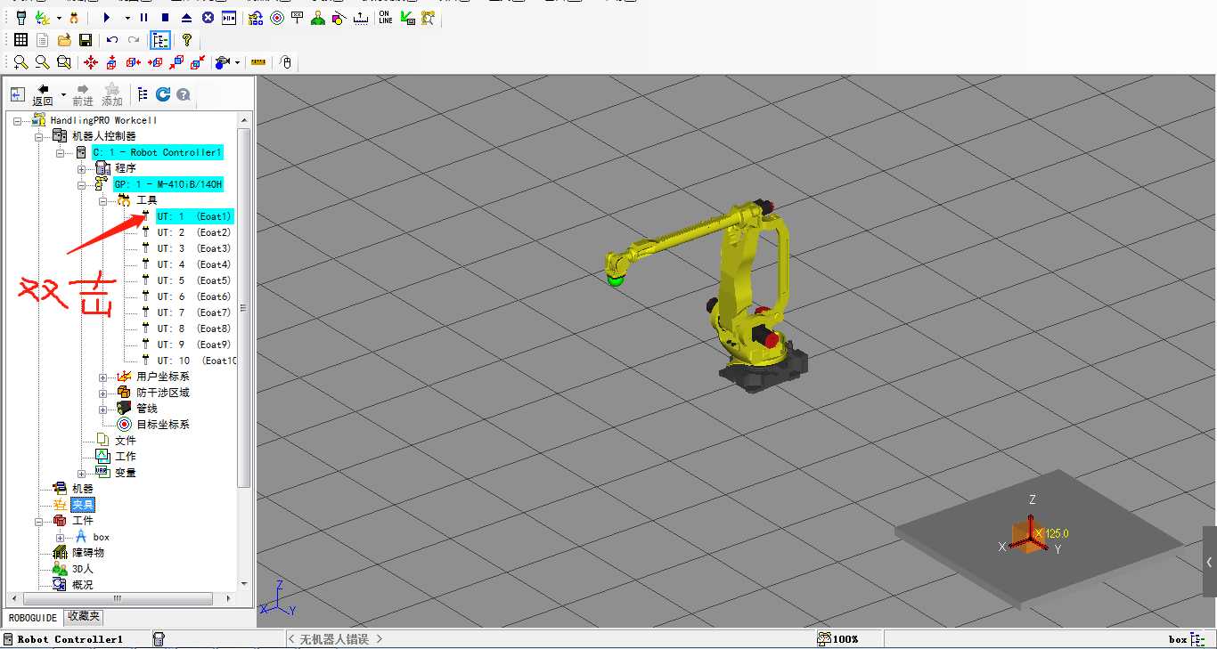Click the gray help icon in browser panel
The width and height of the screenshot is (1217, 649).
[184, 94]
